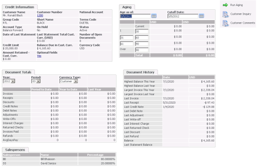Click the Write-Offs row label
This screenshot has height=167, width=258.
[x=9, y=119]
